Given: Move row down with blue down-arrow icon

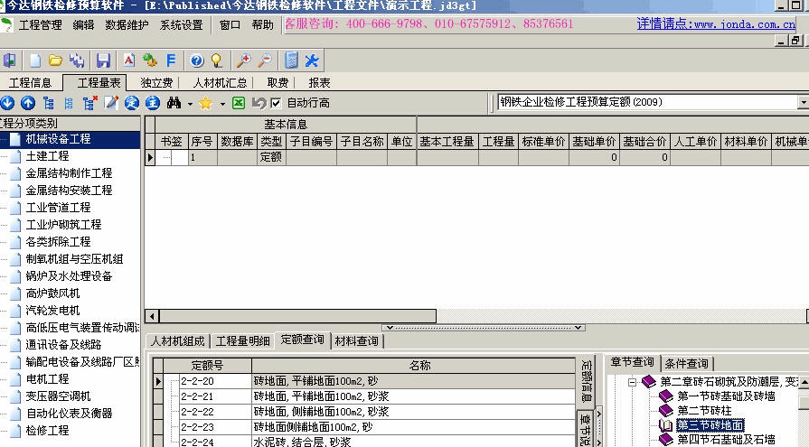Looking at the screenshot, I should (x=7, y=103).
